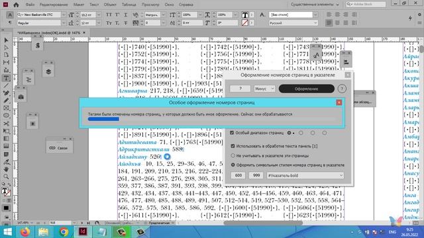
Task: Expand the Regular font style list
Action: coord(64,23)
